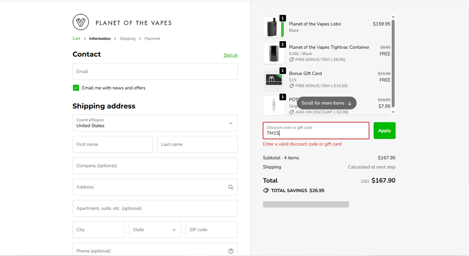
Task: Click the phone field help question icon
Action: click(x=231, y=251)
